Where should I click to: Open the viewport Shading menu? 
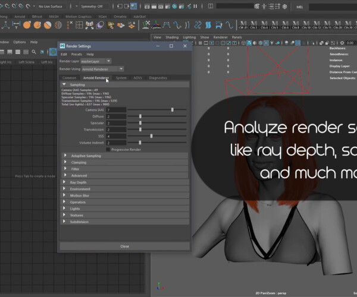click(x=172, y=37)
